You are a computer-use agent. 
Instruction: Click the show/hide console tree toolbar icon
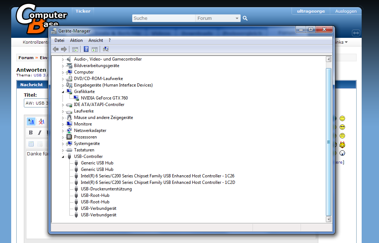(x=75, y=49)
